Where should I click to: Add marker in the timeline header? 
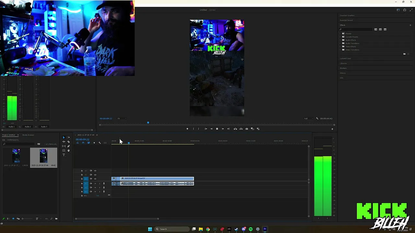[94, 143]
